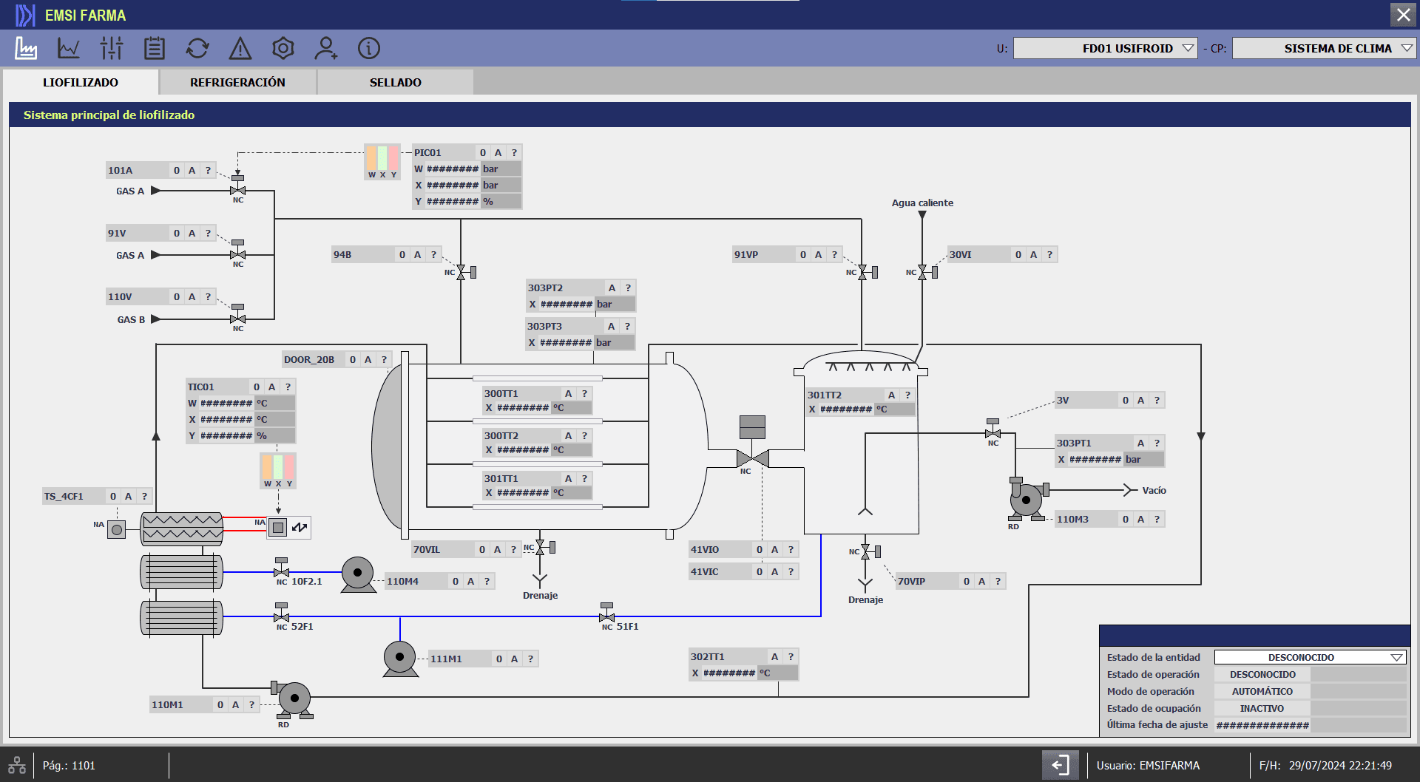Open the CP dropdown SISTEMA DE CLIMA

[1324, 48]
